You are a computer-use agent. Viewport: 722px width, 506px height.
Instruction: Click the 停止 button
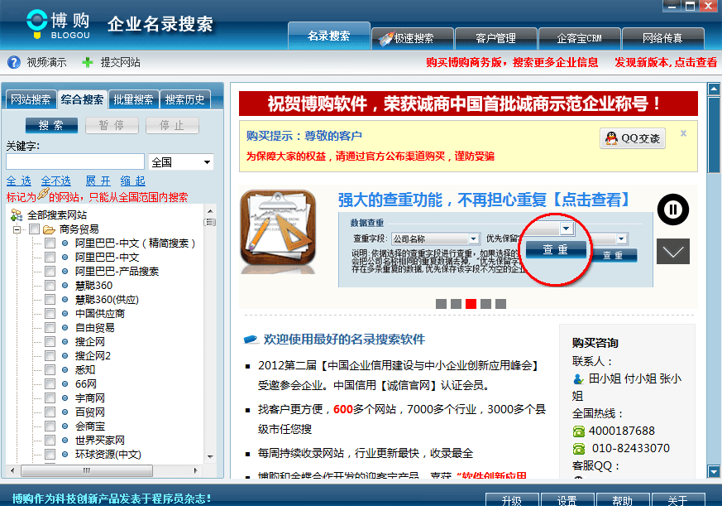click(172, 125)
